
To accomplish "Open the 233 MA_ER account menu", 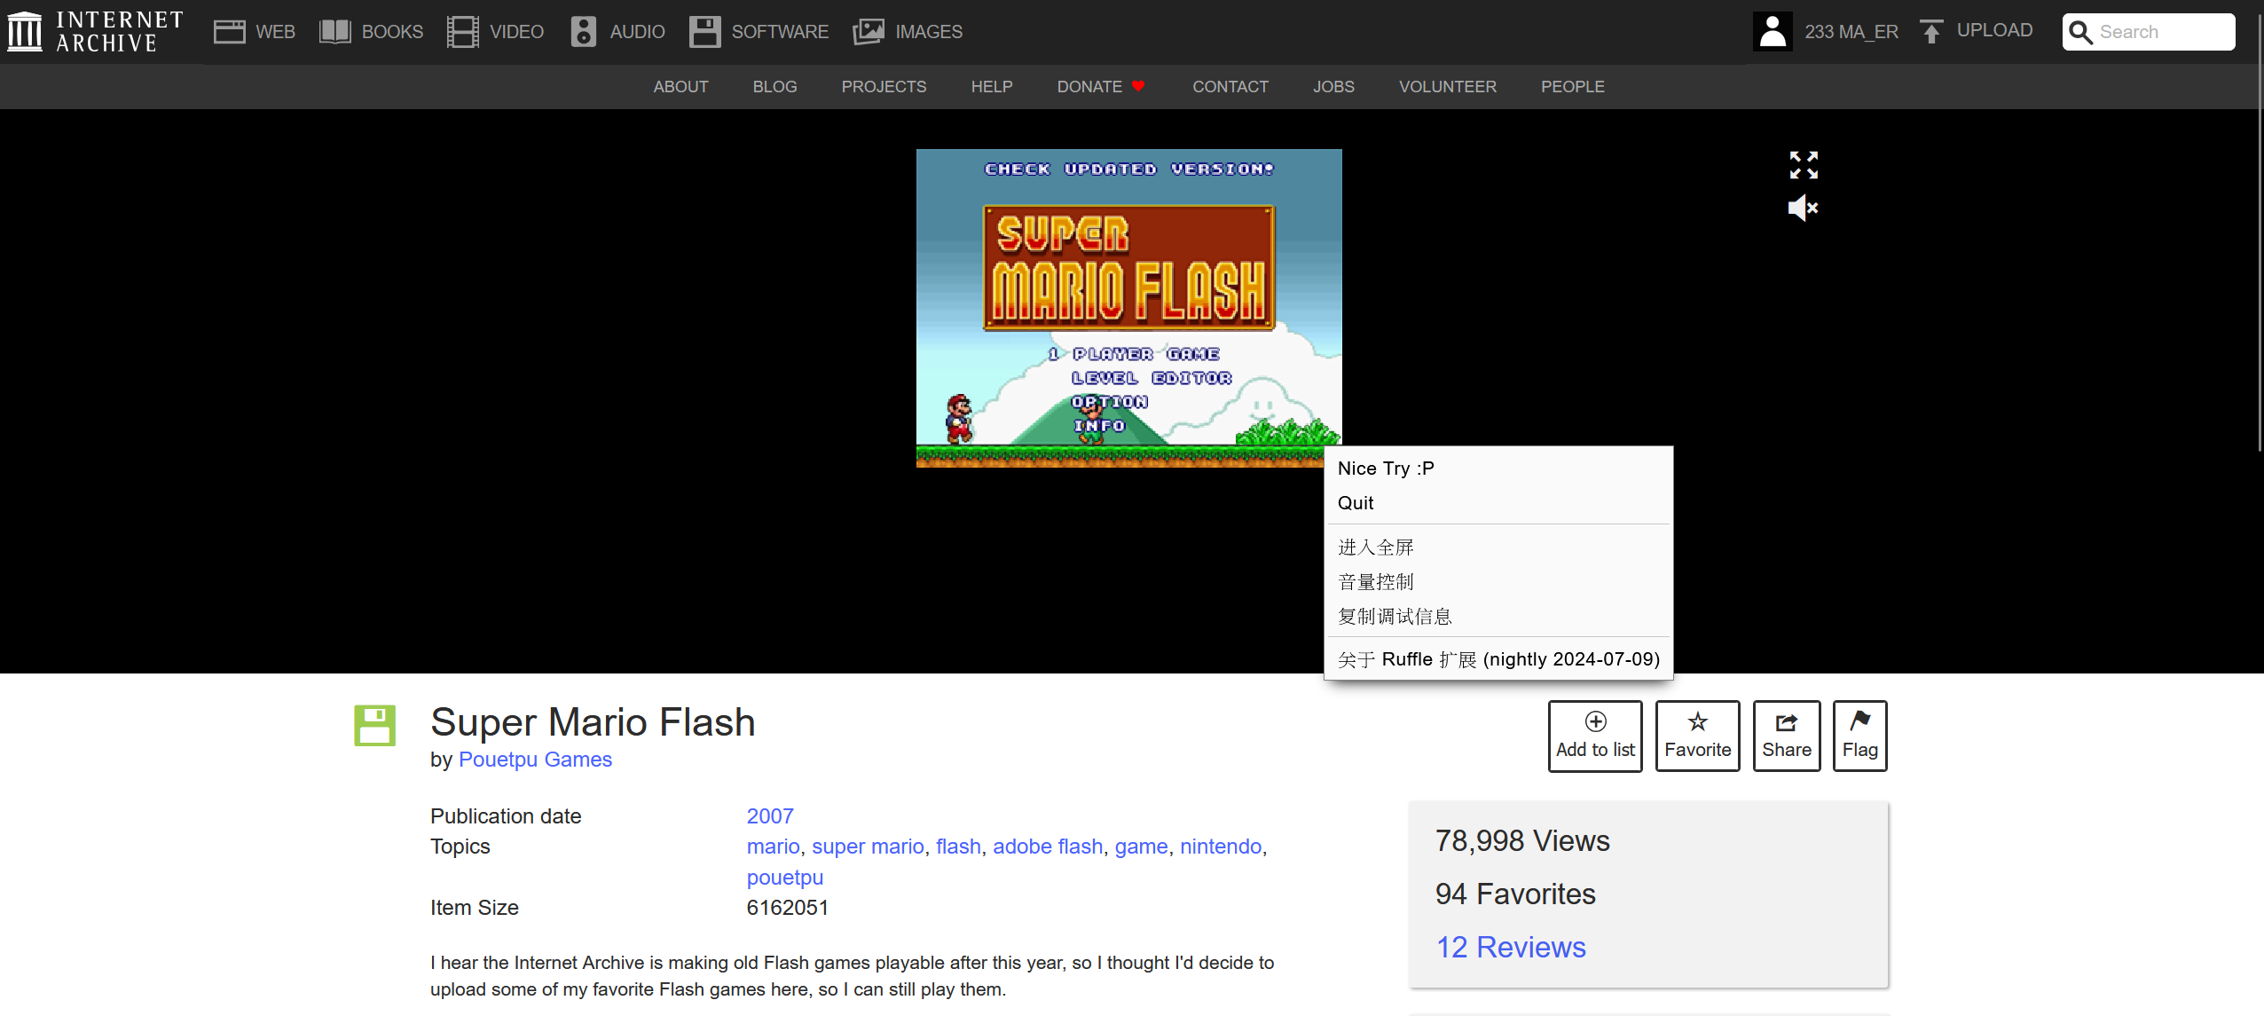I will click(1851, 32).
